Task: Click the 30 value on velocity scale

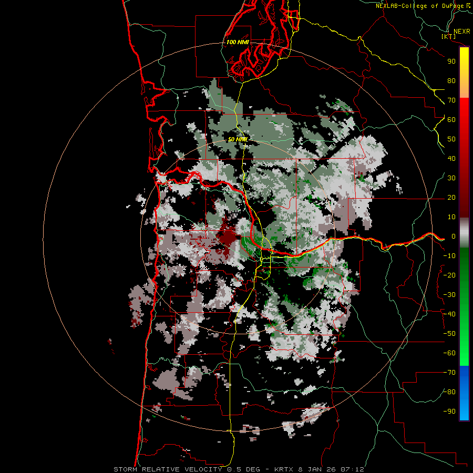Action: point(451,178)
